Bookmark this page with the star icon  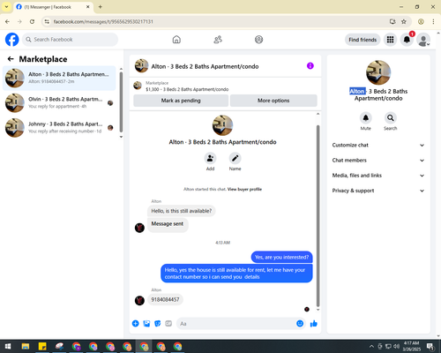click(404, 21)
